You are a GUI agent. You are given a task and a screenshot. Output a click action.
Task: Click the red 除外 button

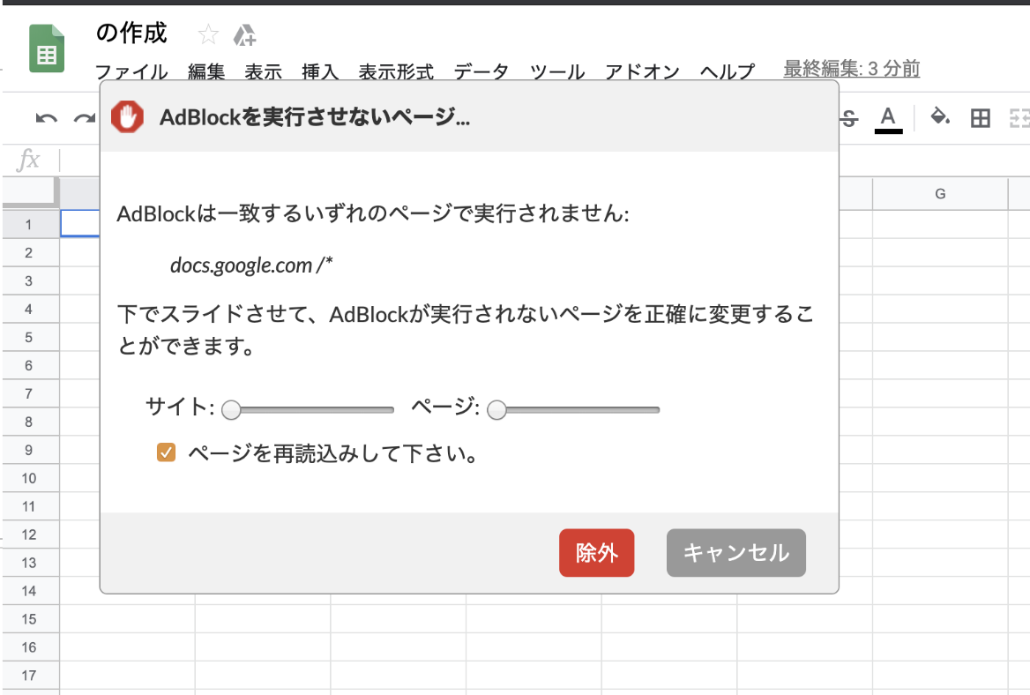[596, 552]
